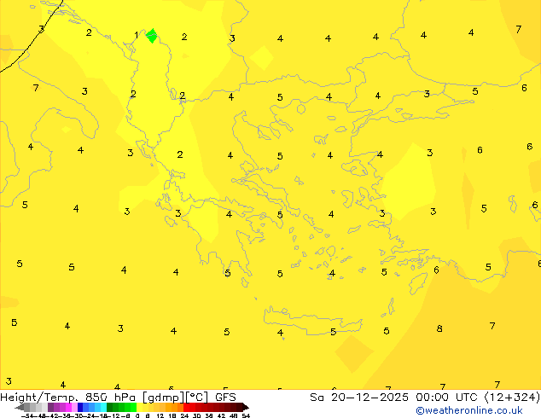Screen dimensions: 541x418
Task: Click the 'Height/Temp. 850 hPa' title text
Action: (67, 398)
